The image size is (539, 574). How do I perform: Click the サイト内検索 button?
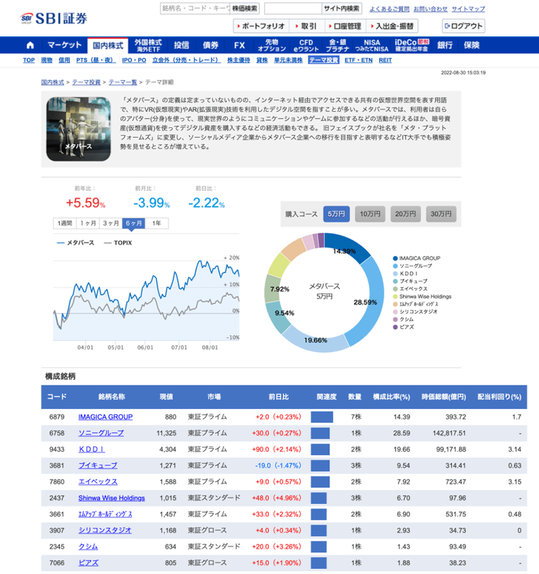click(x=342, y=8)
